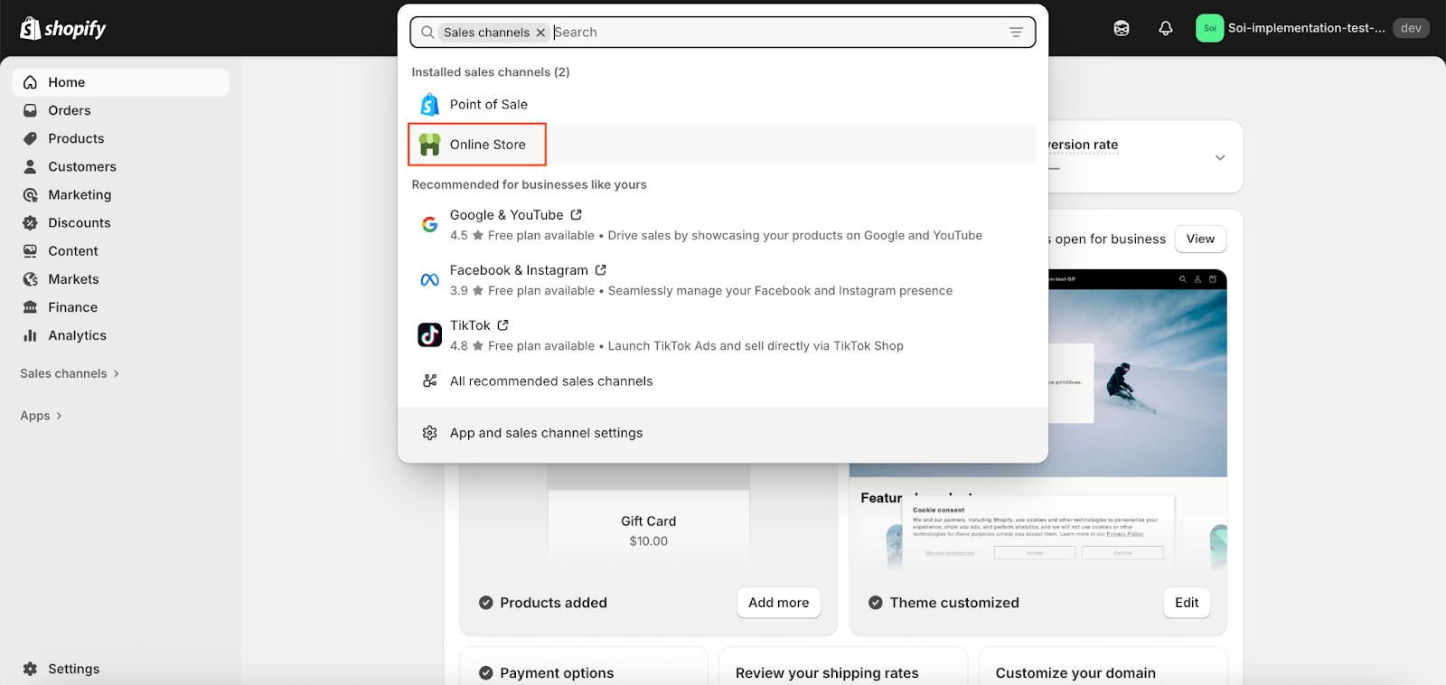Select the TikTok app icon
1446x685 pixels.
[x=430, y=335]
